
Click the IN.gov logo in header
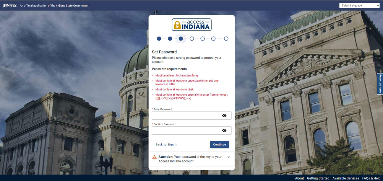coord(9,5)
